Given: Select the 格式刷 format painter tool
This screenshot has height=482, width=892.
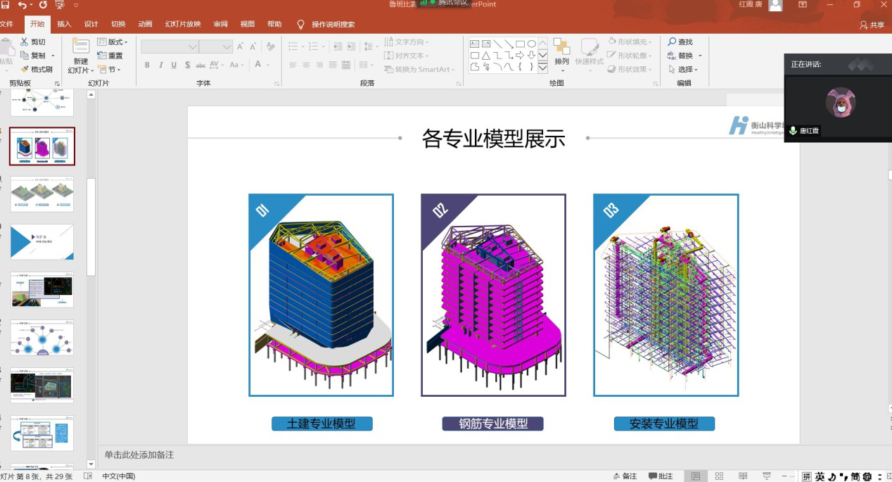Looking at the screenshot, I should pos(25,70).
